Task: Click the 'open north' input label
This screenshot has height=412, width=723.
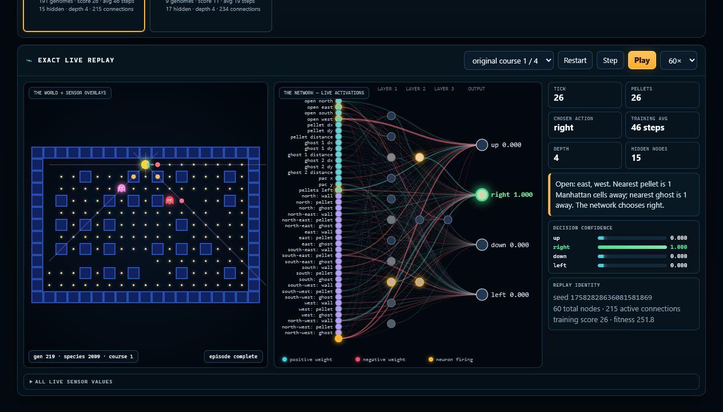Action: click(x=318, y=101)
